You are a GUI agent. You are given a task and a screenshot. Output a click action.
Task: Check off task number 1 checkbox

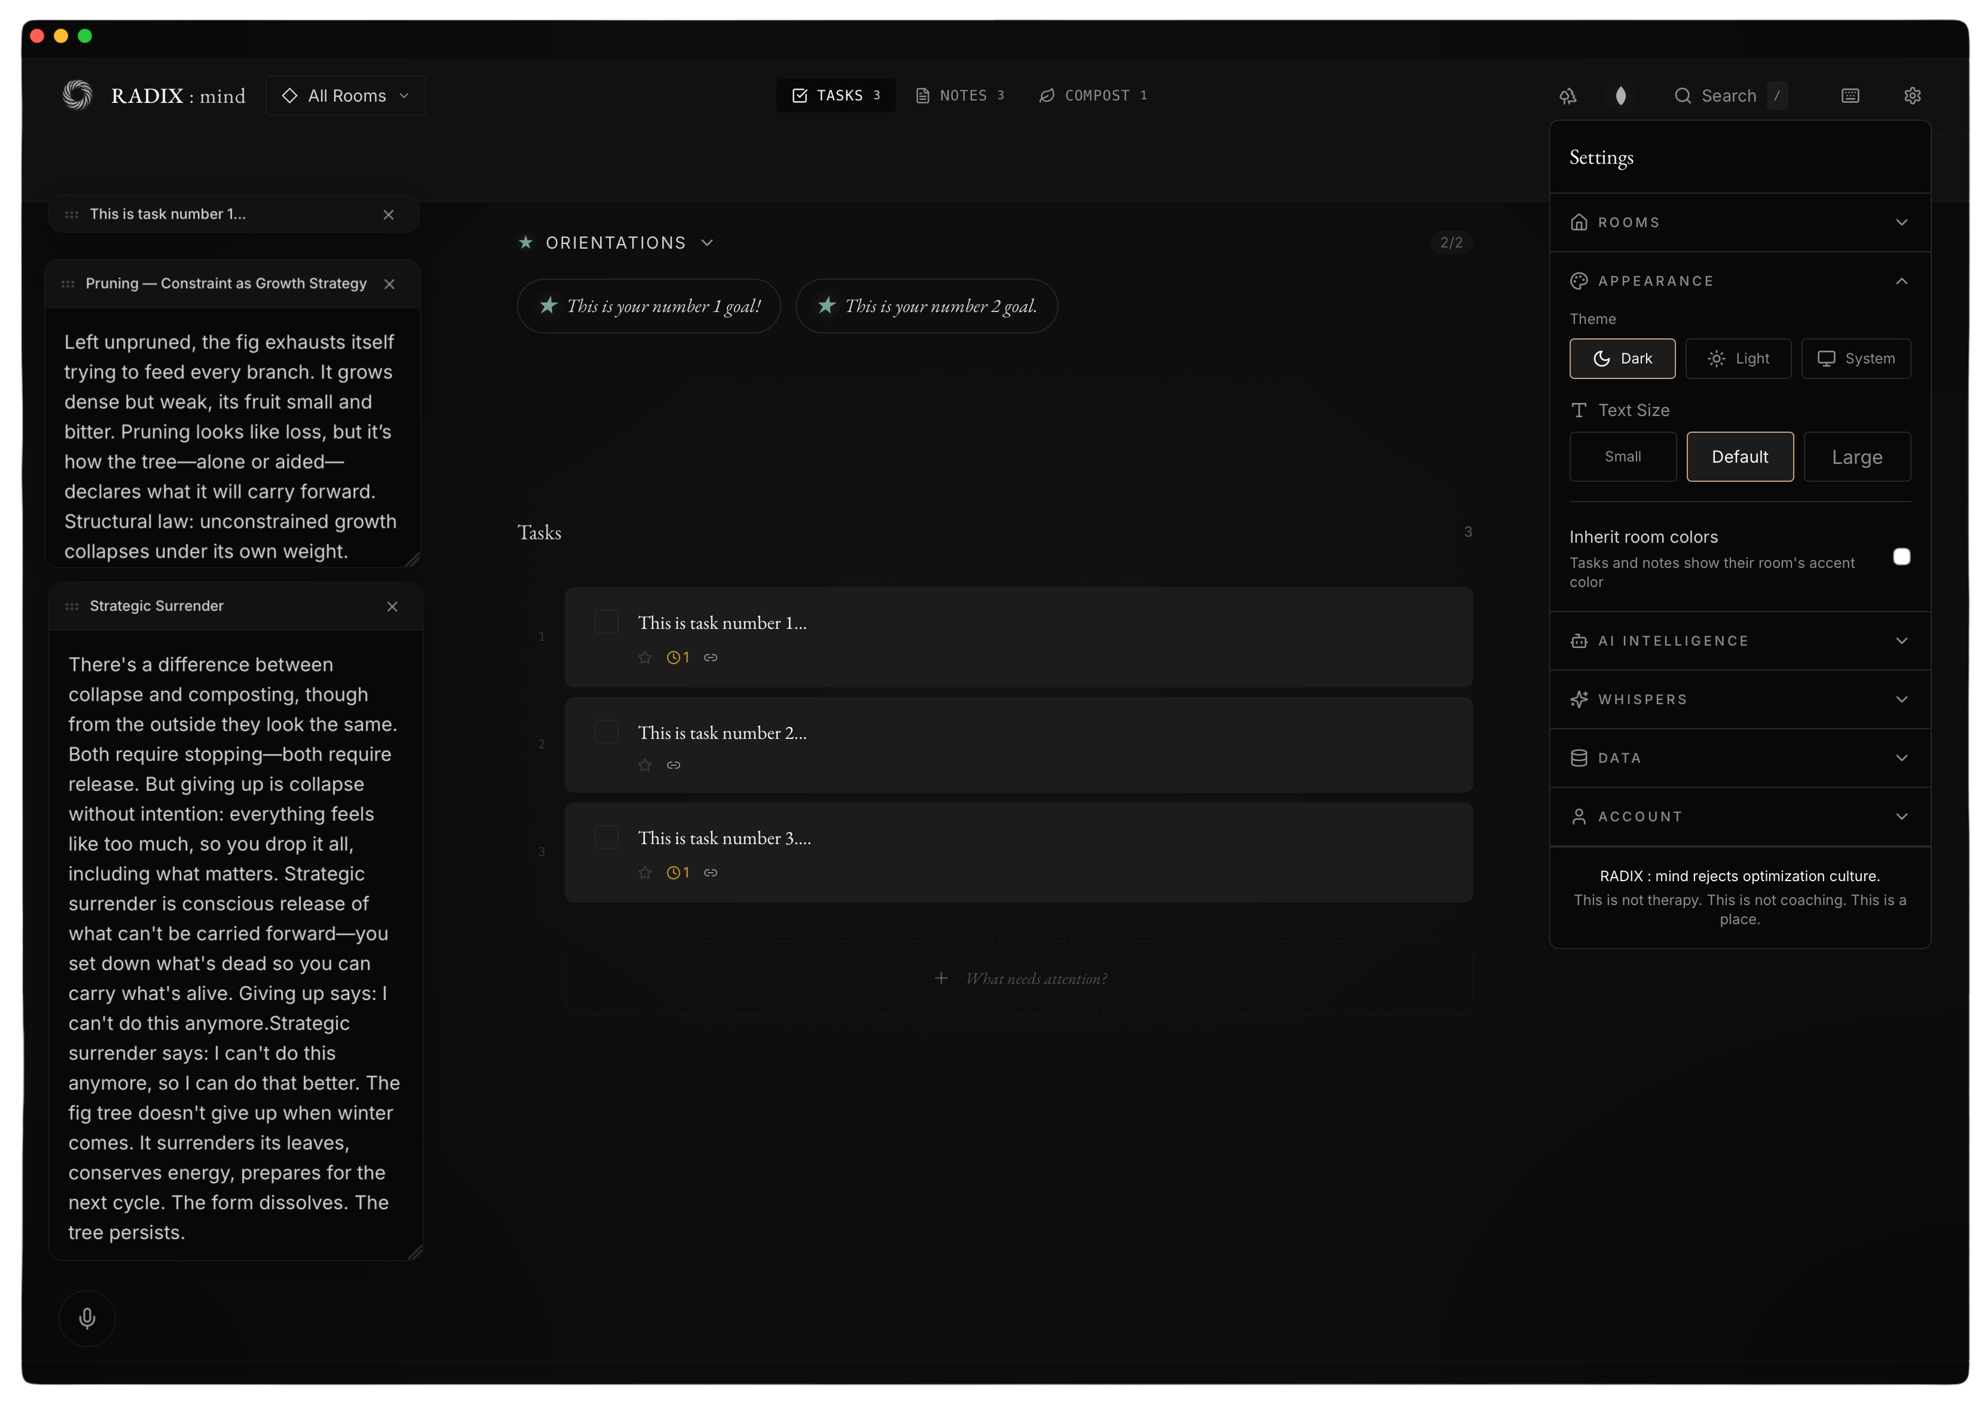coord(606,622)
